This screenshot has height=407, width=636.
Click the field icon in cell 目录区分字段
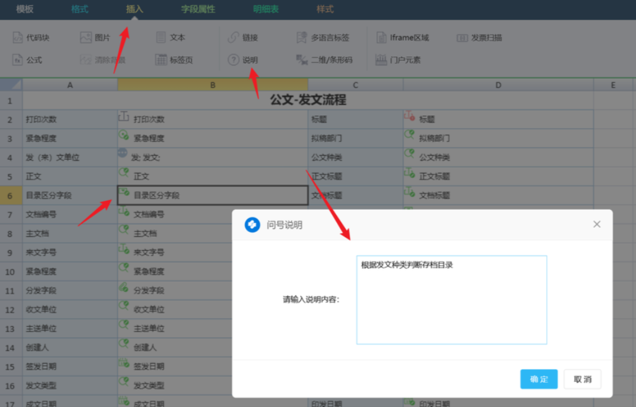pyautogui.click(x=124, y=192)
